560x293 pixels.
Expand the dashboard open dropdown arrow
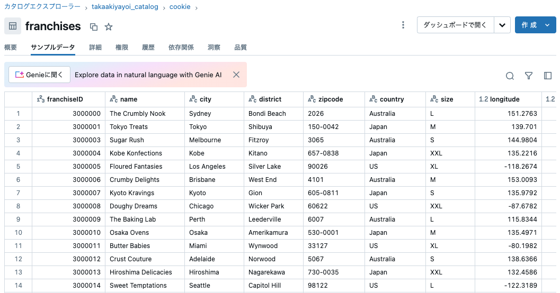(x=502, y=25)
